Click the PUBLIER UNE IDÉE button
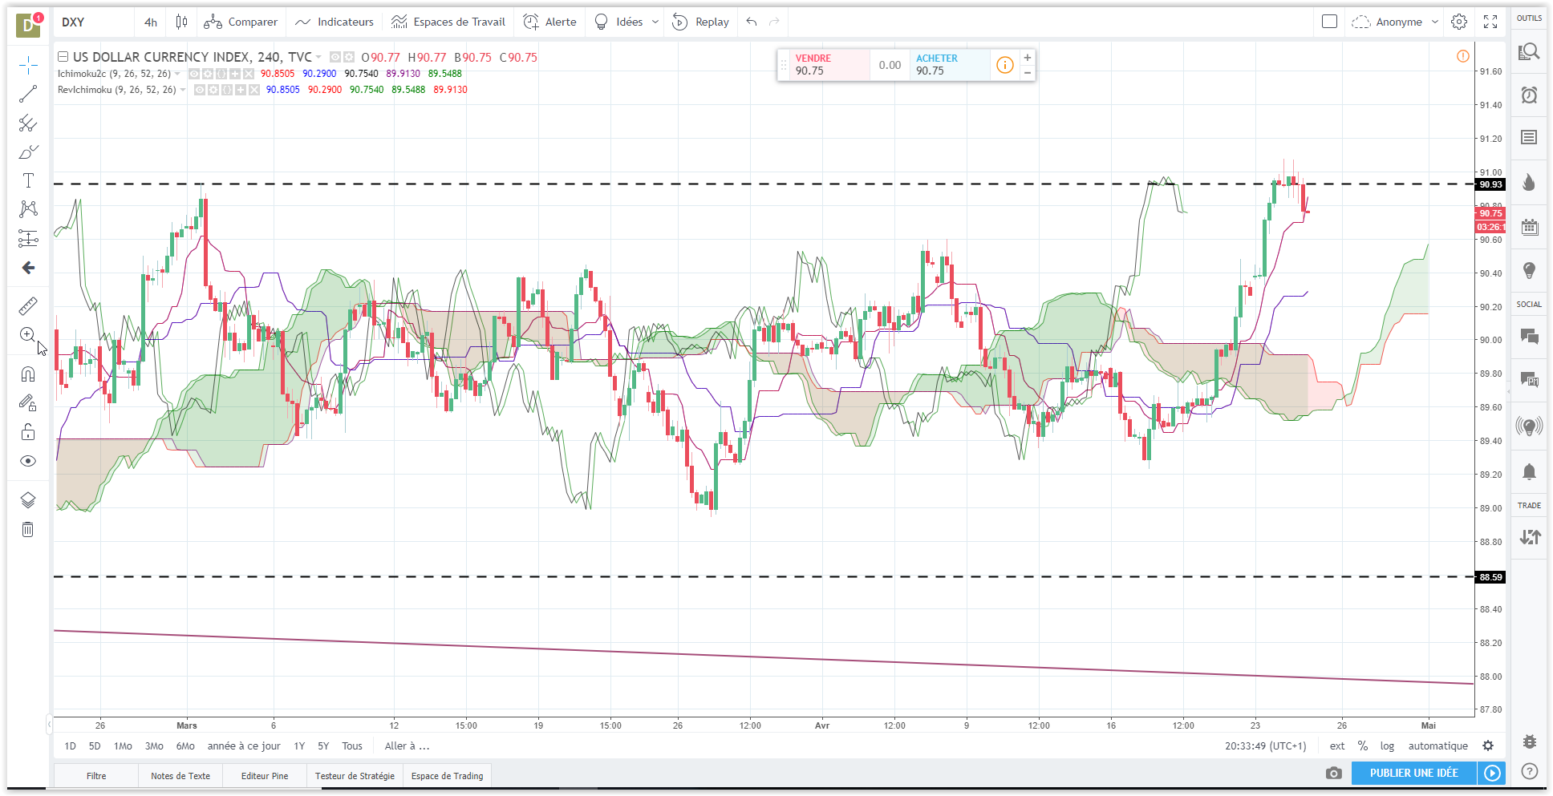Image resolution: width=1553 pixels, height=796 pixels. click(x=1414, y=773)
